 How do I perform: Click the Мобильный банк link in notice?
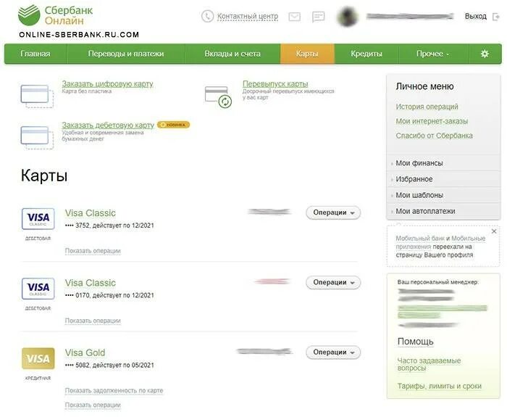(x=420, y=239)
